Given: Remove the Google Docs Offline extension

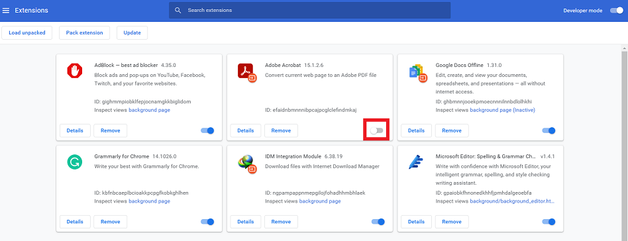Looking at the screenshot, I should pyautogui.click(x=452, y=130).
